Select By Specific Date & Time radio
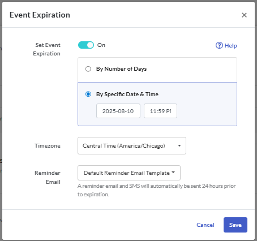The height and width of the screenshot is (241, 257). point(88,94)
